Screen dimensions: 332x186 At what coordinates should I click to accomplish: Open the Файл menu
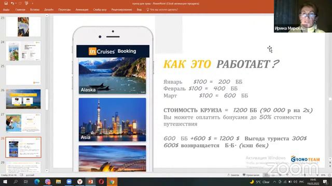click(6, 9)
